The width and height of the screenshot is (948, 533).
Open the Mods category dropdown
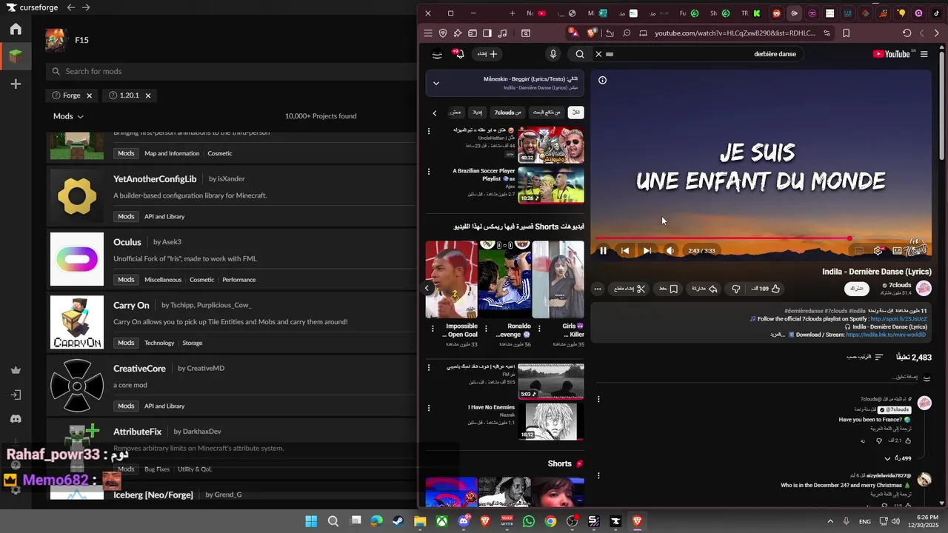coord(68,116)
